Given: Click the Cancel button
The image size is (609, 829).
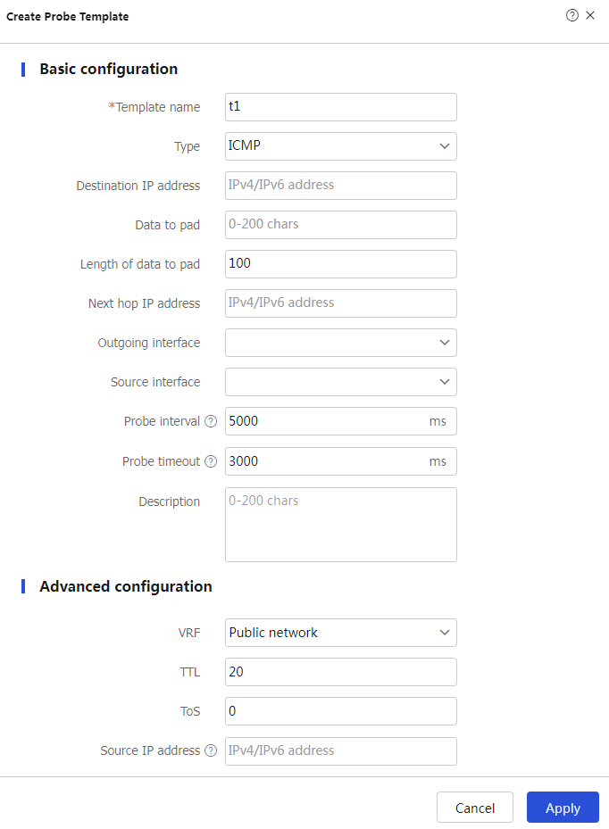Looking at the screenshot, I should tap(475, 808).
